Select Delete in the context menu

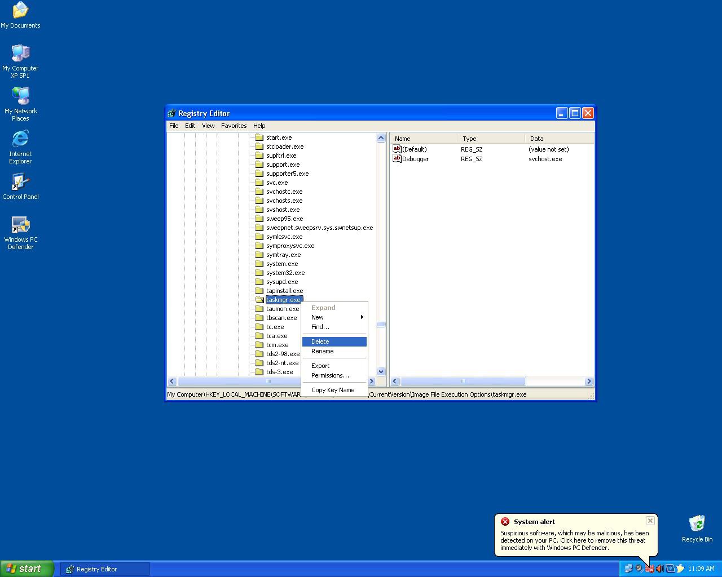320,341
